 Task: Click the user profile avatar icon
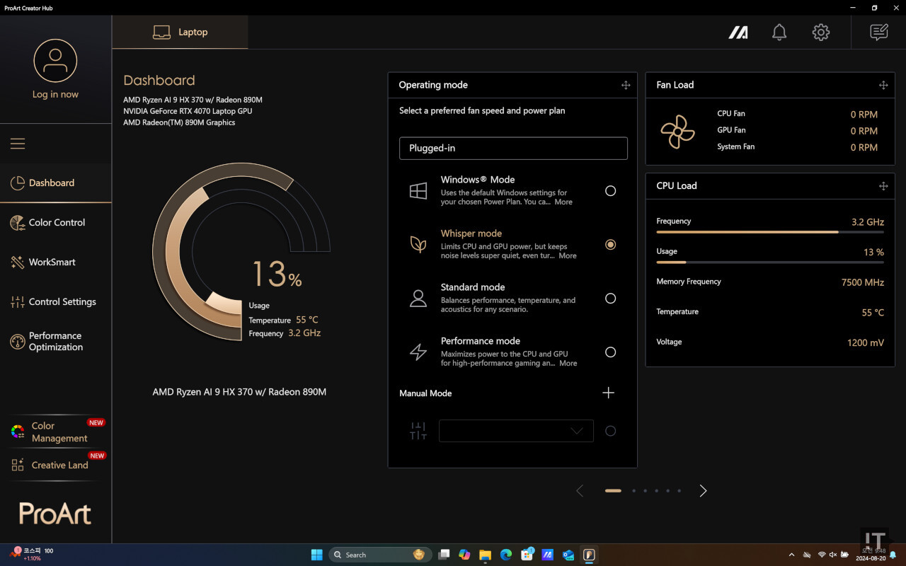click(x=55, y=60)
